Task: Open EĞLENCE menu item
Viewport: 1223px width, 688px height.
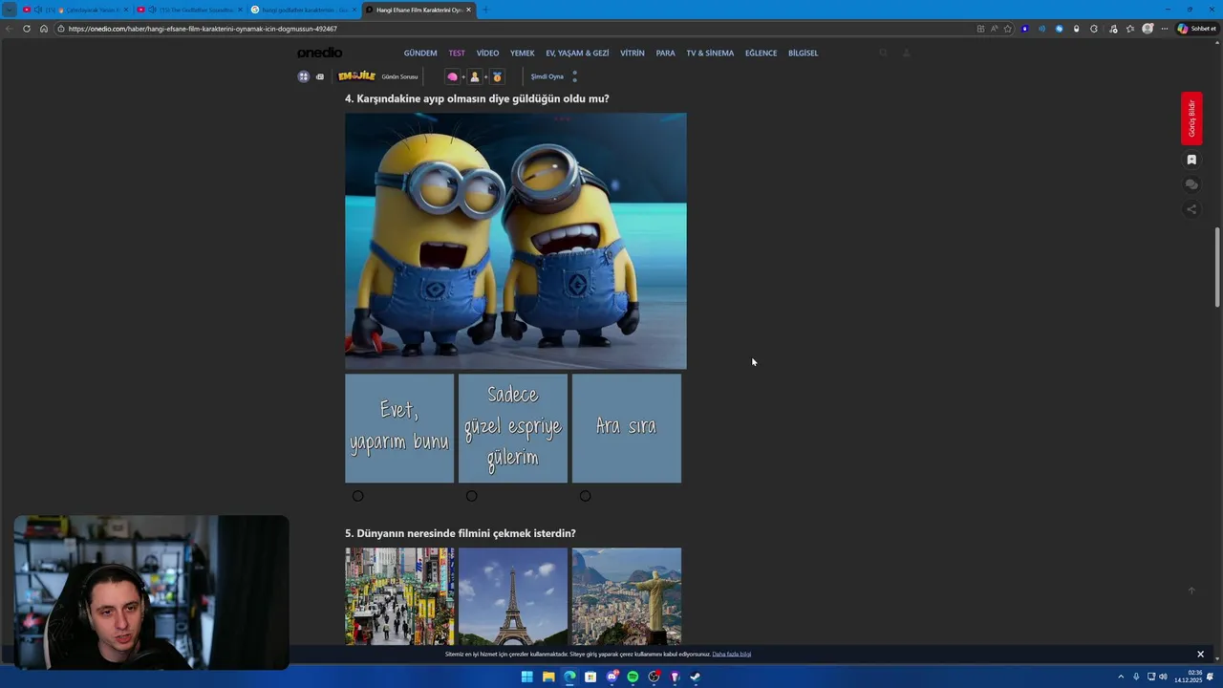Action: pos(761,53)
